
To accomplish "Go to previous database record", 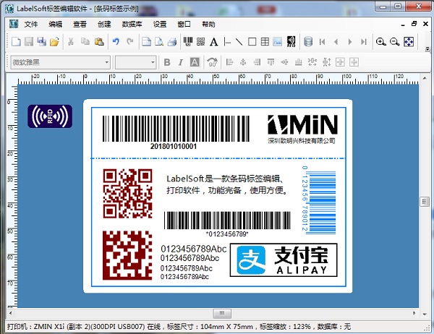I will click(x=336, y=42).
